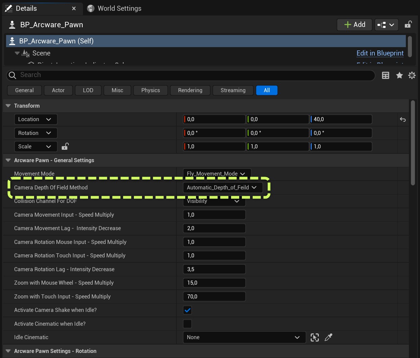Click the lock icon in the Details header
This screenshot has width=420, height=358.
[408, 25]
